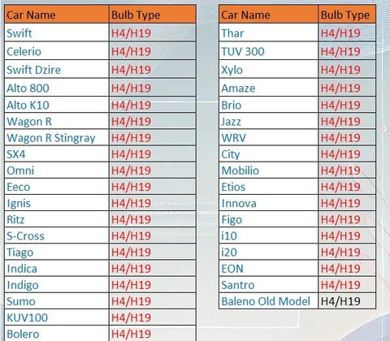390x341 pixels.
Task: Select the S-Cross table entry
Action: (57, 235)
